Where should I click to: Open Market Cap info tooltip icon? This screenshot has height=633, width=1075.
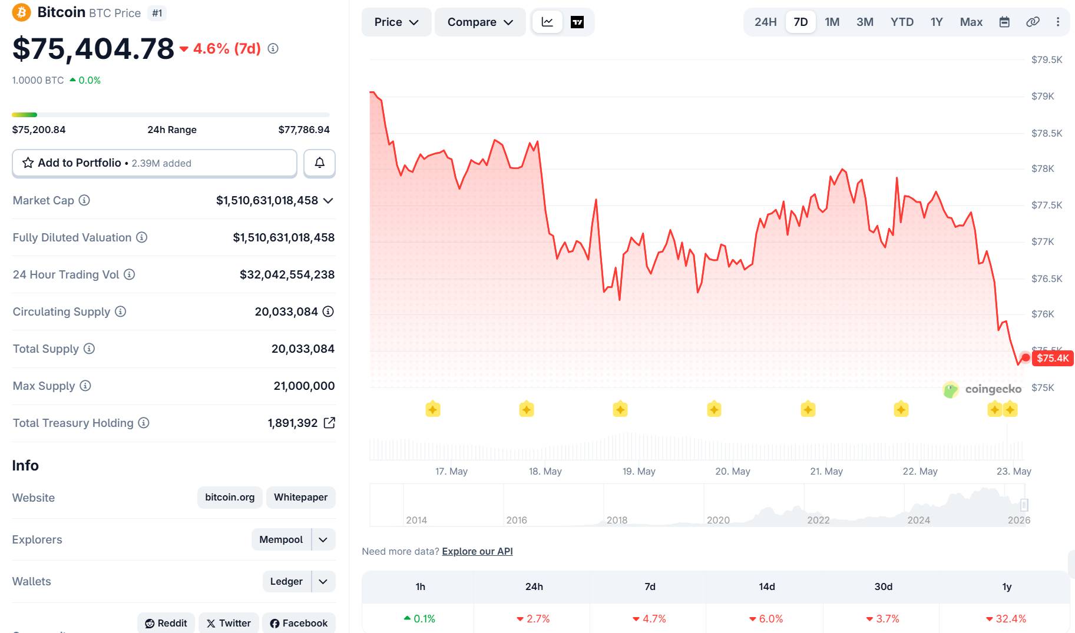84,200
